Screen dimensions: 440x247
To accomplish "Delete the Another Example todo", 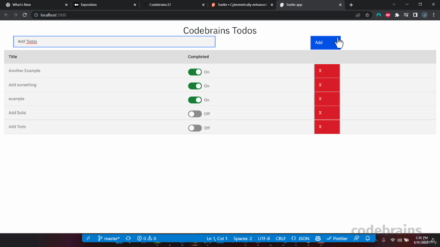I will pyautogui.click(x=327, y=71).
